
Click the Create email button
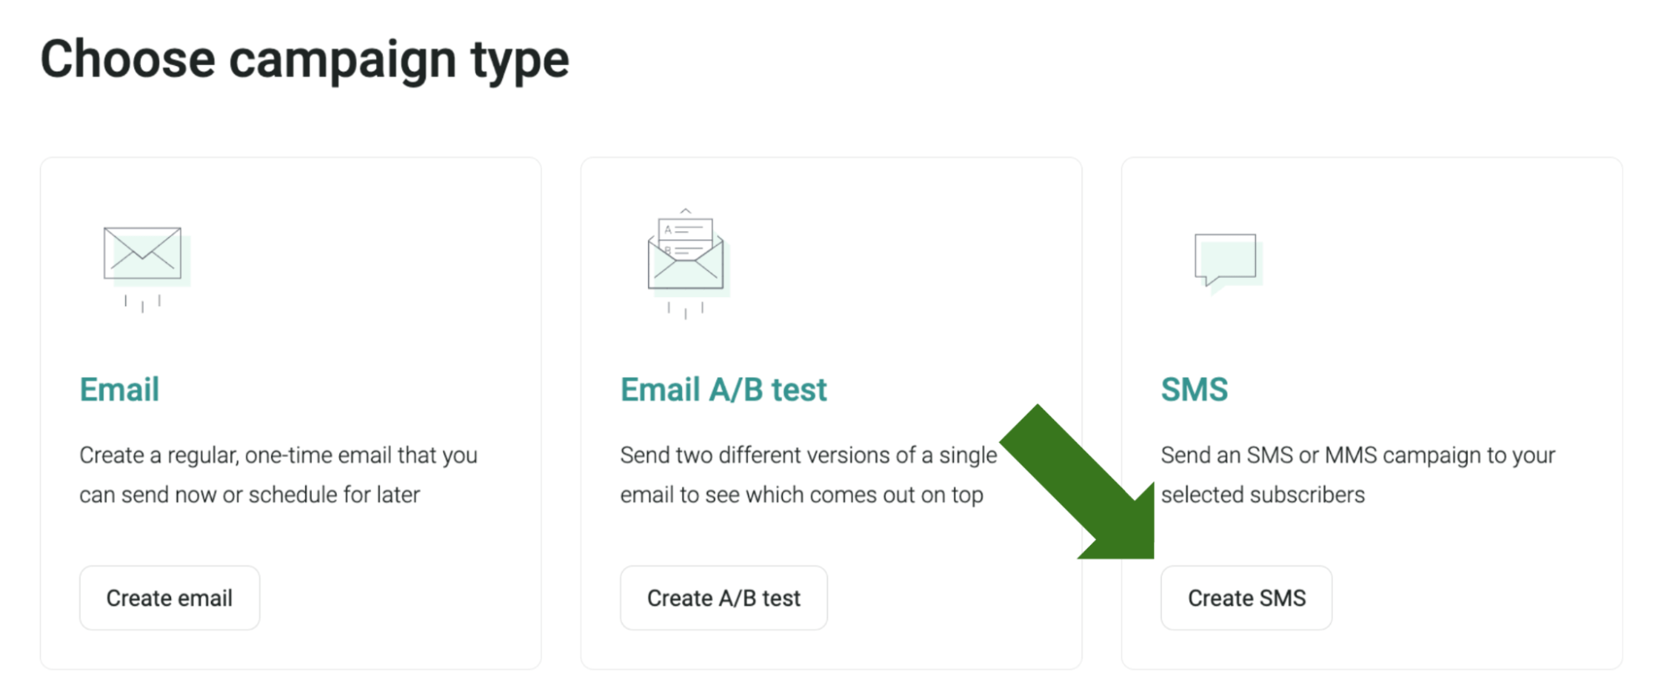[168, 597]
